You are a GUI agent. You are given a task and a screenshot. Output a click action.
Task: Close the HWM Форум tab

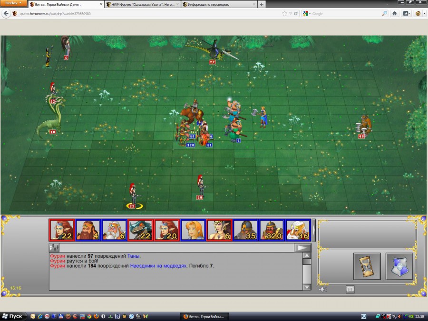coord(177,4)
